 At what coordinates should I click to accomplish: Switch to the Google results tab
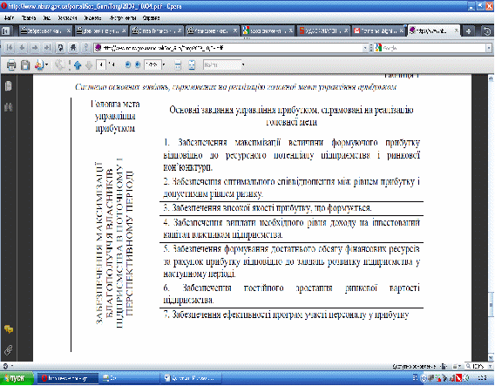coord(267,30)
